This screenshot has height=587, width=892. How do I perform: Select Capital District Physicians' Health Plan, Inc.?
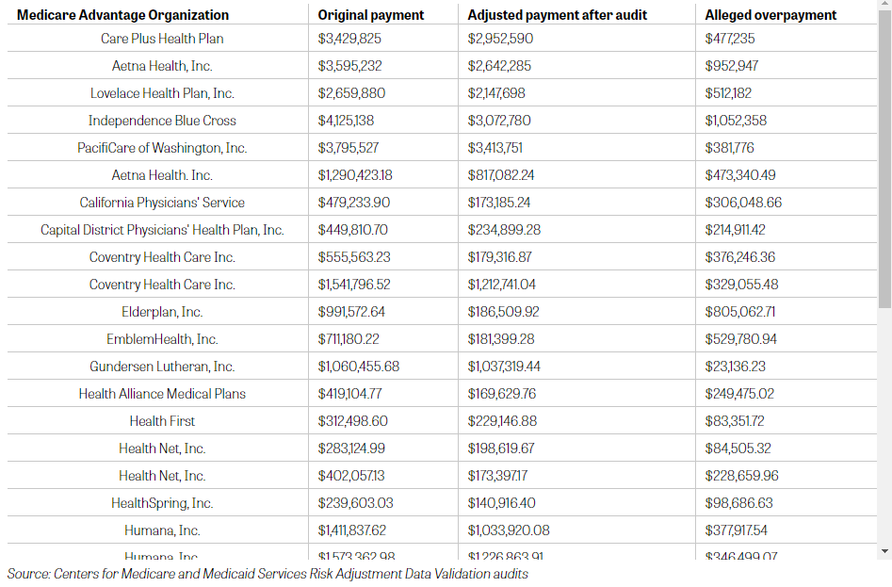[x=162, y=230]
